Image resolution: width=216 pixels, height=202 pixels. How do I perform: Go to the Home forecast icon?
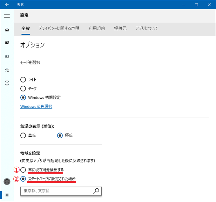pos(7,29)
